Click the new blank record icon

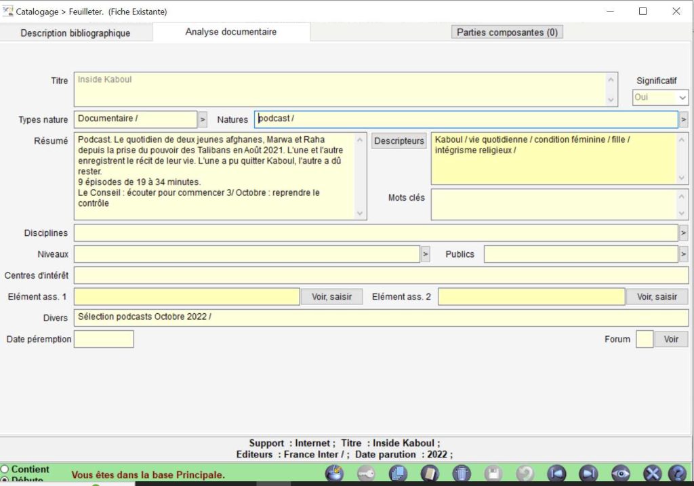pos(429,474)
